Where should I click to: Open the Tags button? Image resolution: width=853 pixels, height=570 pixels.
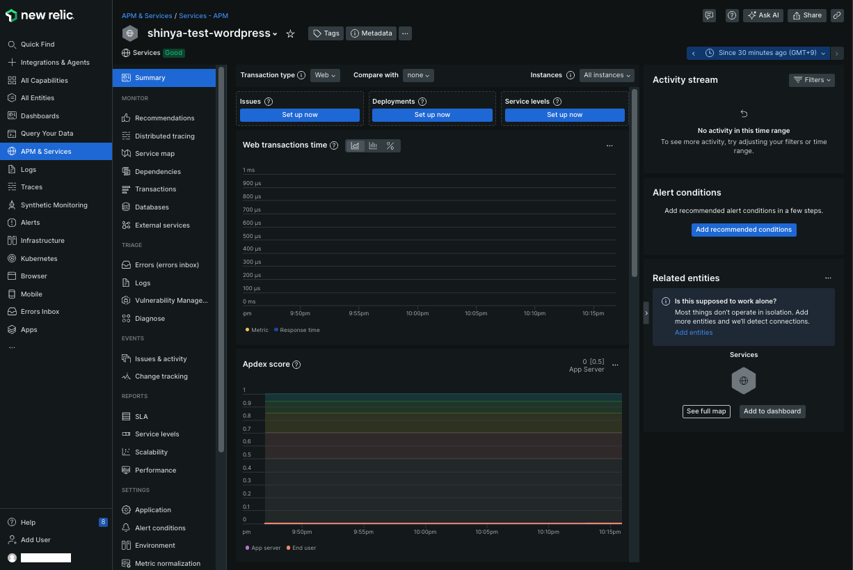pos(326,33)
